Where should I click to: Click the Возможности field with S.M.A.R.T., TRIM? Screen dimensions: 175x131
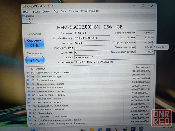coord(114,62)
